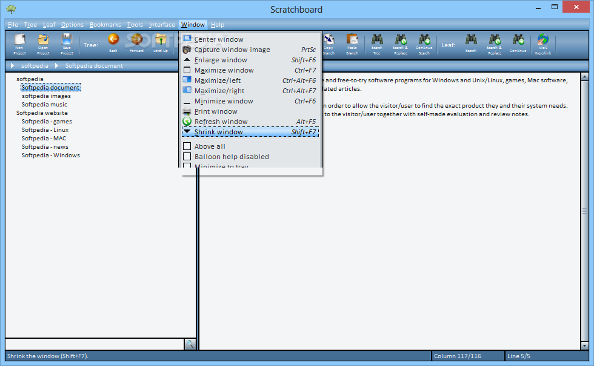Select Softpedia - news tree node
This screenshot has width=594, height=366.
pos(45,146)
